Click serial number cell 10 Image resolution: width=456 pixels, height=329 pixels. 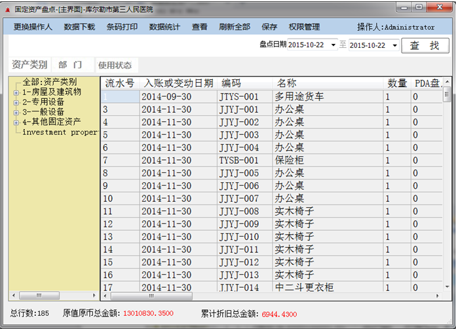pos(120,199)
